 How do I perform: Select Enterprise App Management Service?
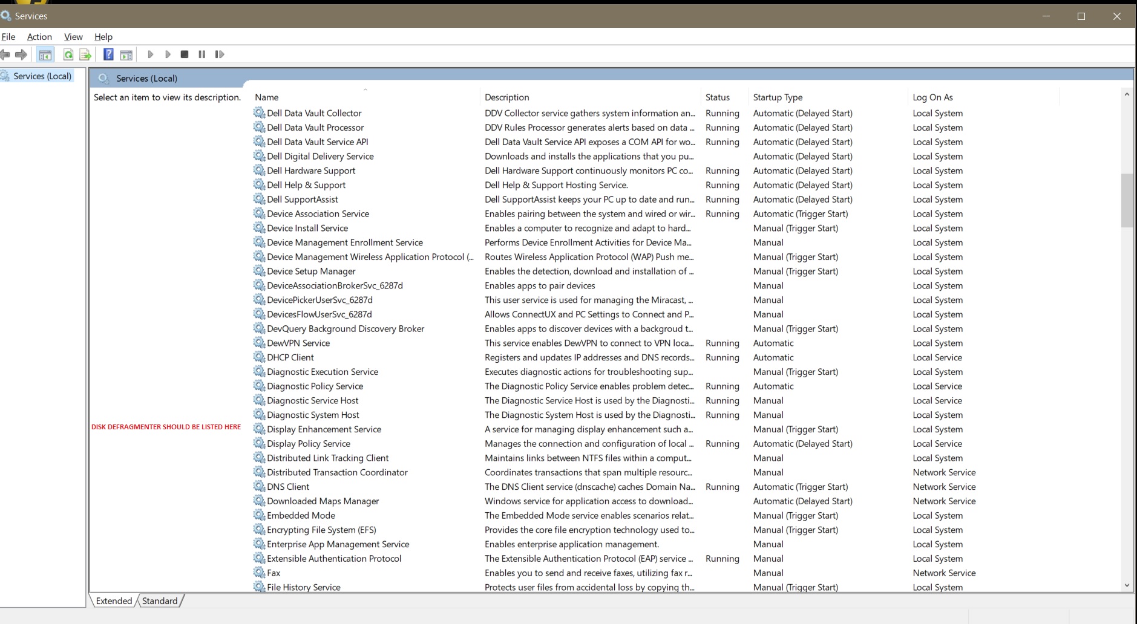pos(338,544)
